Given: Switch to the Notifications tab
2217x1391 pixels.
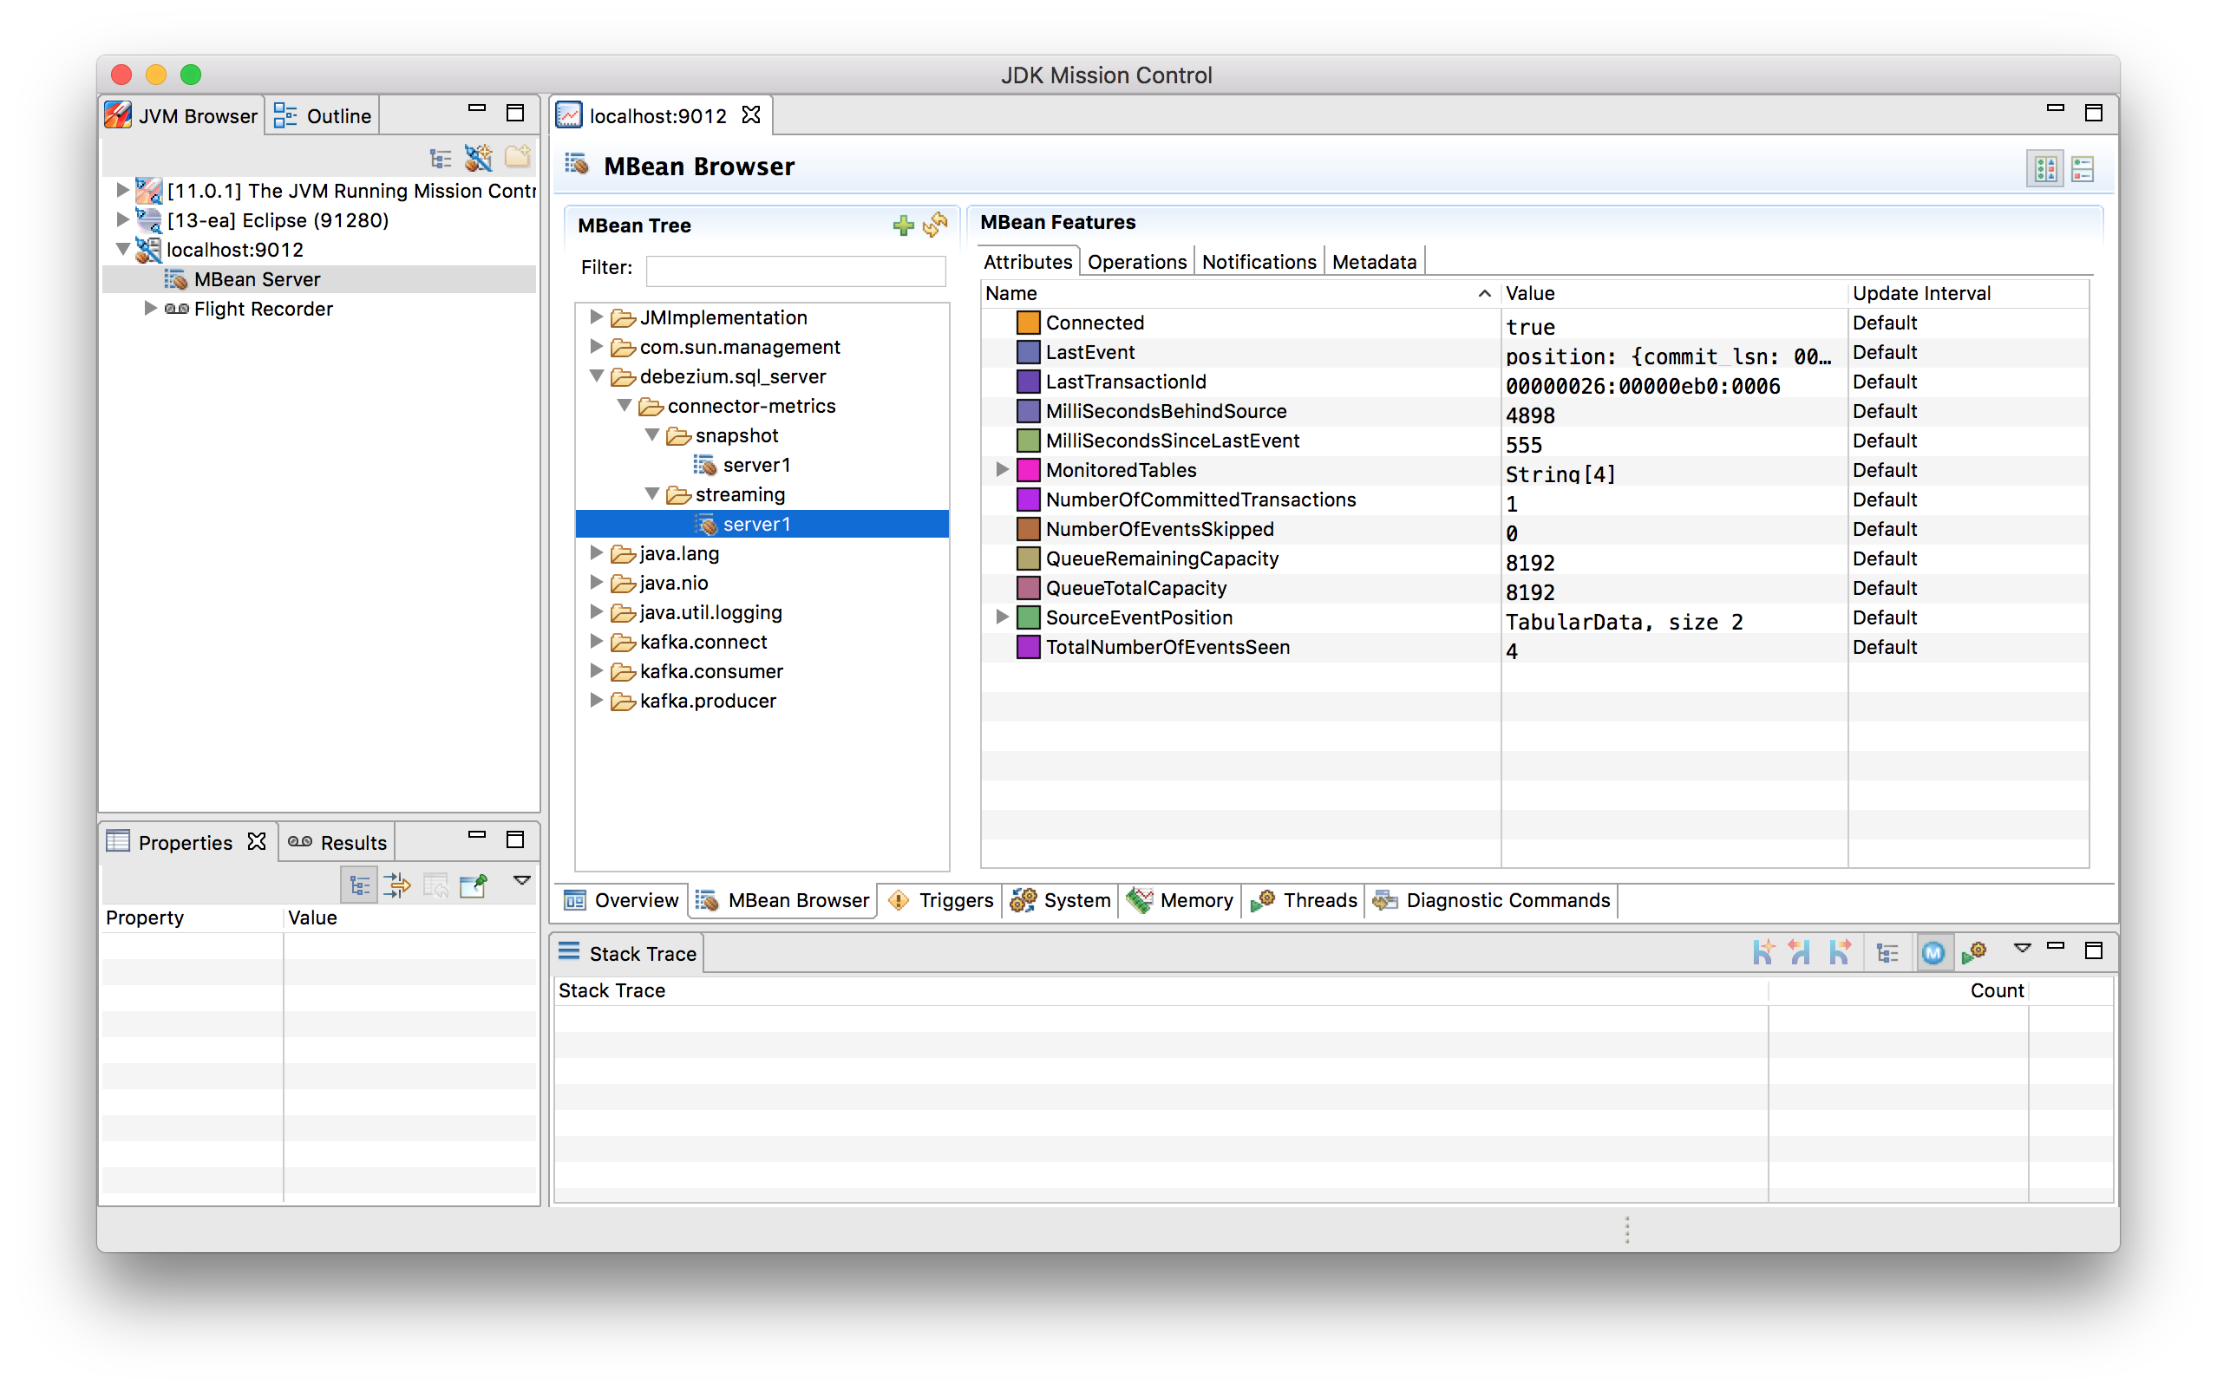Looking at the screenshot, I should click(x=1255, y=261).
